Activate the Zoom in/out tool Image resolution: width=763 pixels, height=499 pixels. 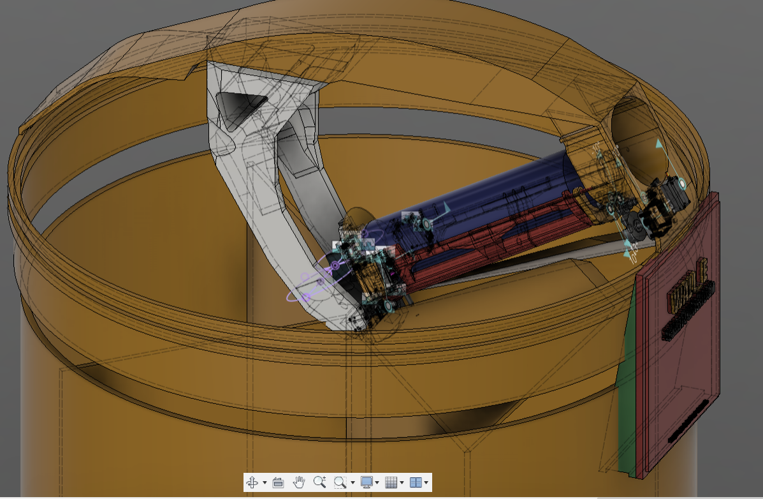[321, 482]
